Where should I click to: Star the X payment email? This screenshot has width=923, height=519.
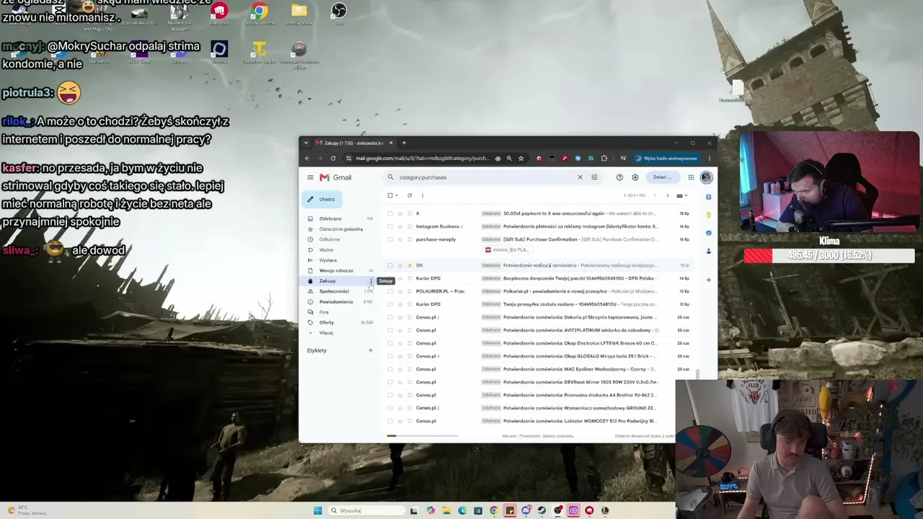400,213
